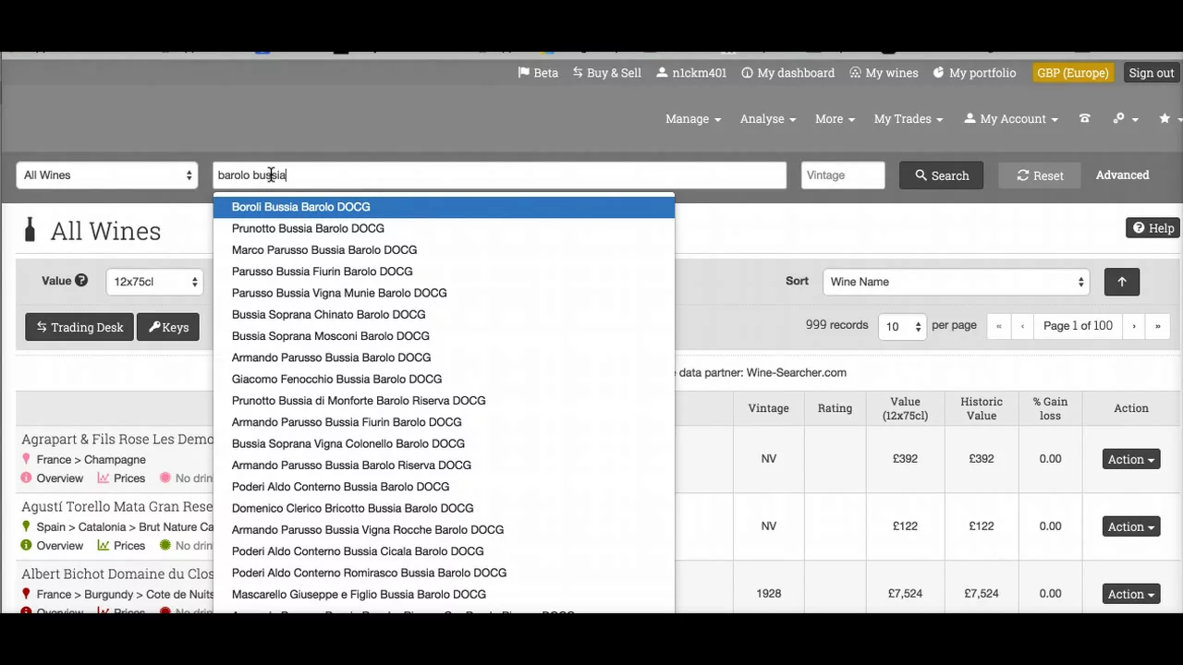Screen dimensions: 1183x665
Task: Click the Keys wrench icon
Action: pyautogui.click(x=154, y=327)
